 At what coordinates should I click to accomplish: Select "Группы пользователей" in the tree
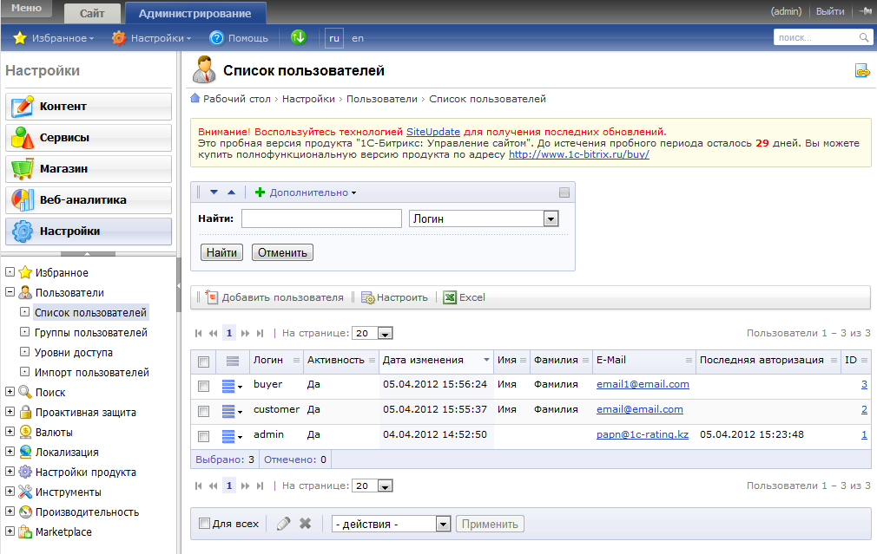(90, 333)
